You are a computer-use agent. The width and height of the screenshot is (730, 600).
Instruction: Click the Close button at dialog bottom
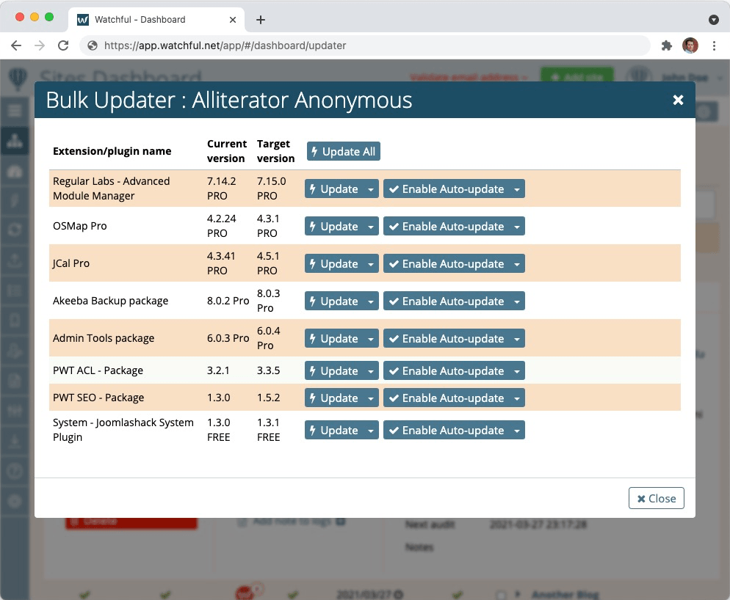[656, 498]
